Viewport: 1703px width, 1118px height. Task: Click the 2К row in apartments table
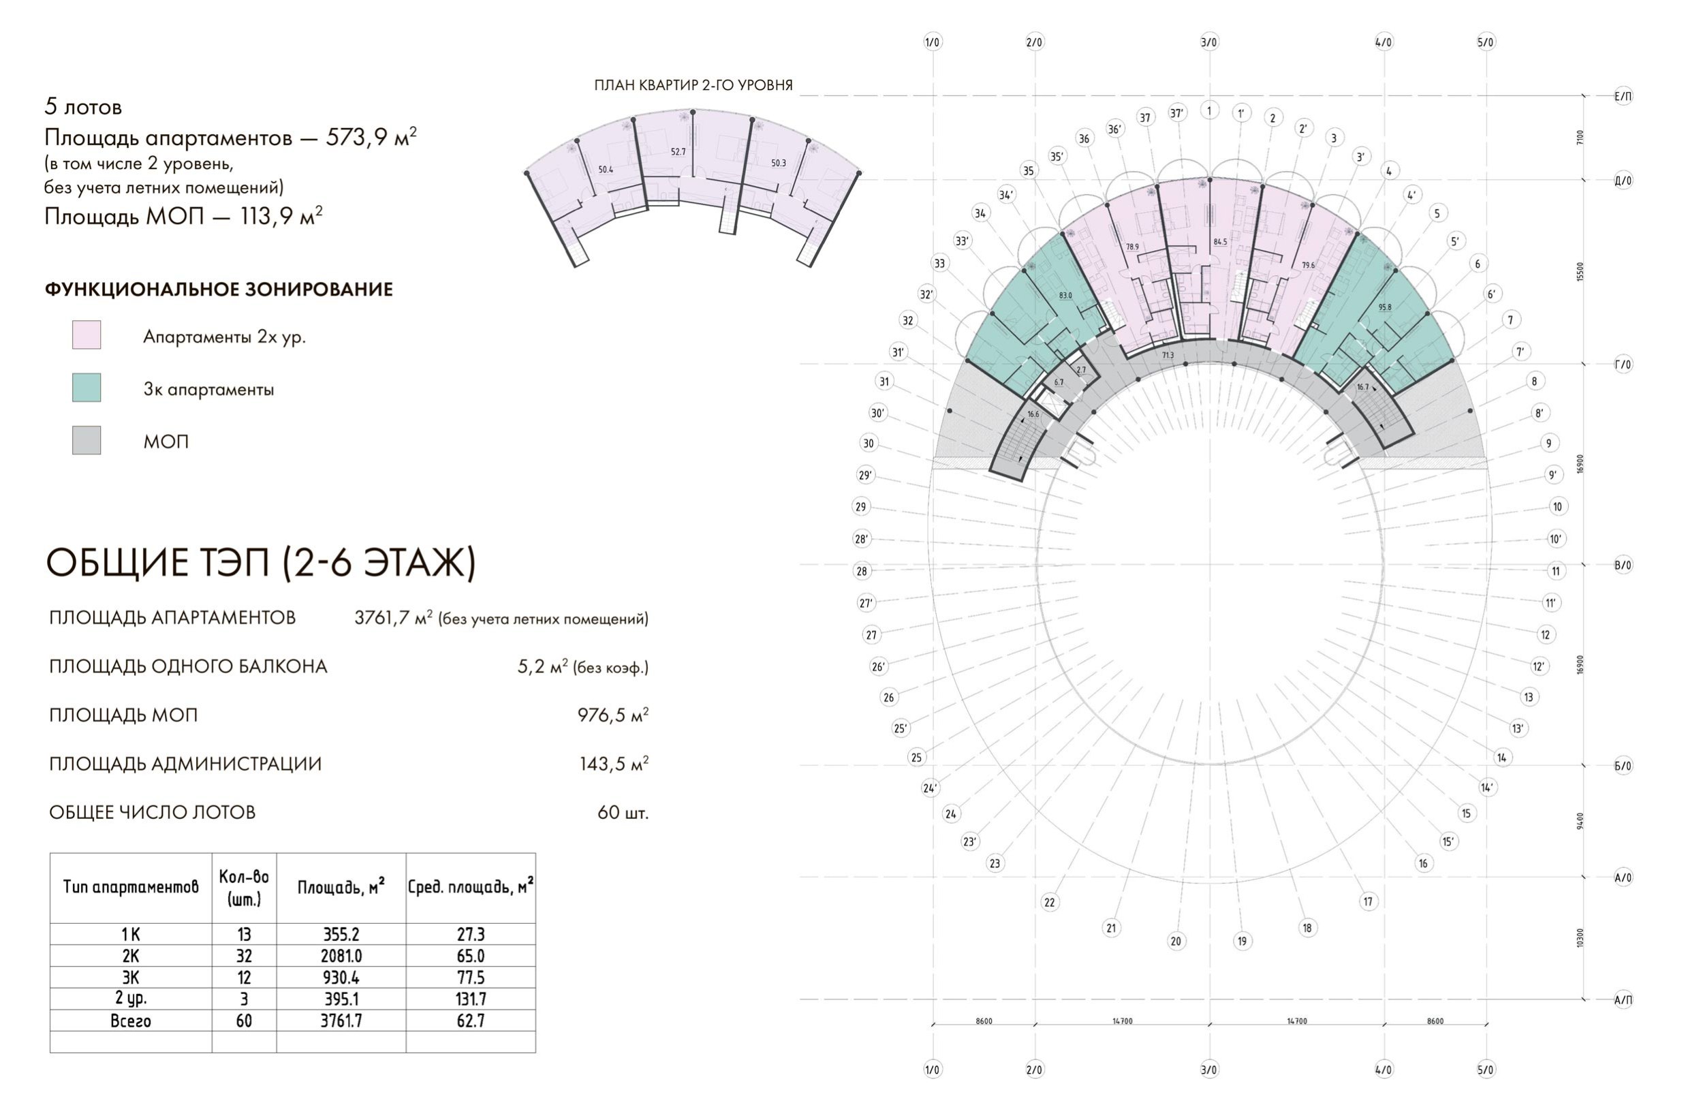pos(130,956)
